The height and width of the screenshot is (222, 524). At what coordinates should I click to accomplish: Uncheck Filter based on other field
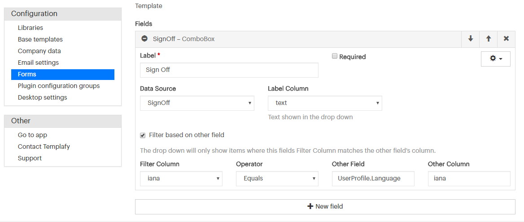click(143, 135)
